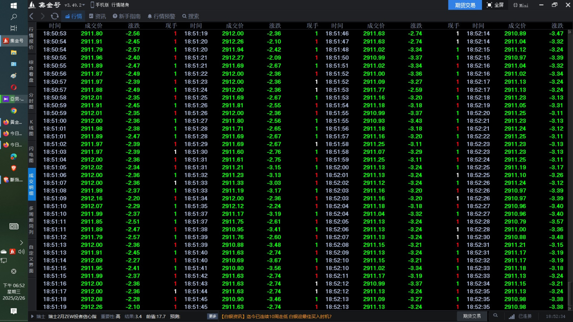
Task: Click the 期货交易 button in the title bar
Action: [x=465, y=5]
